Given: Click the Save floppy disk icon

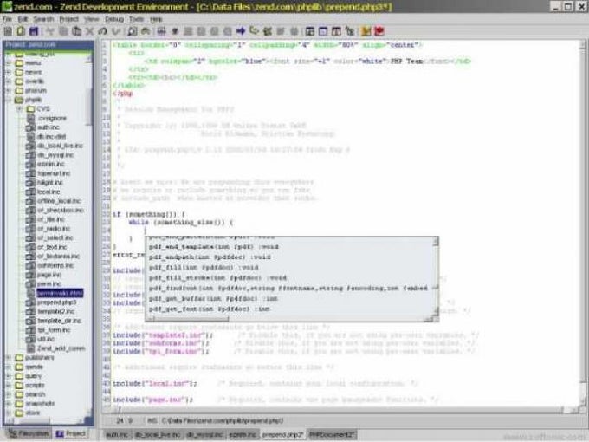Looking at the screenshot, I should pyautogui.click(x=34, y=31).
